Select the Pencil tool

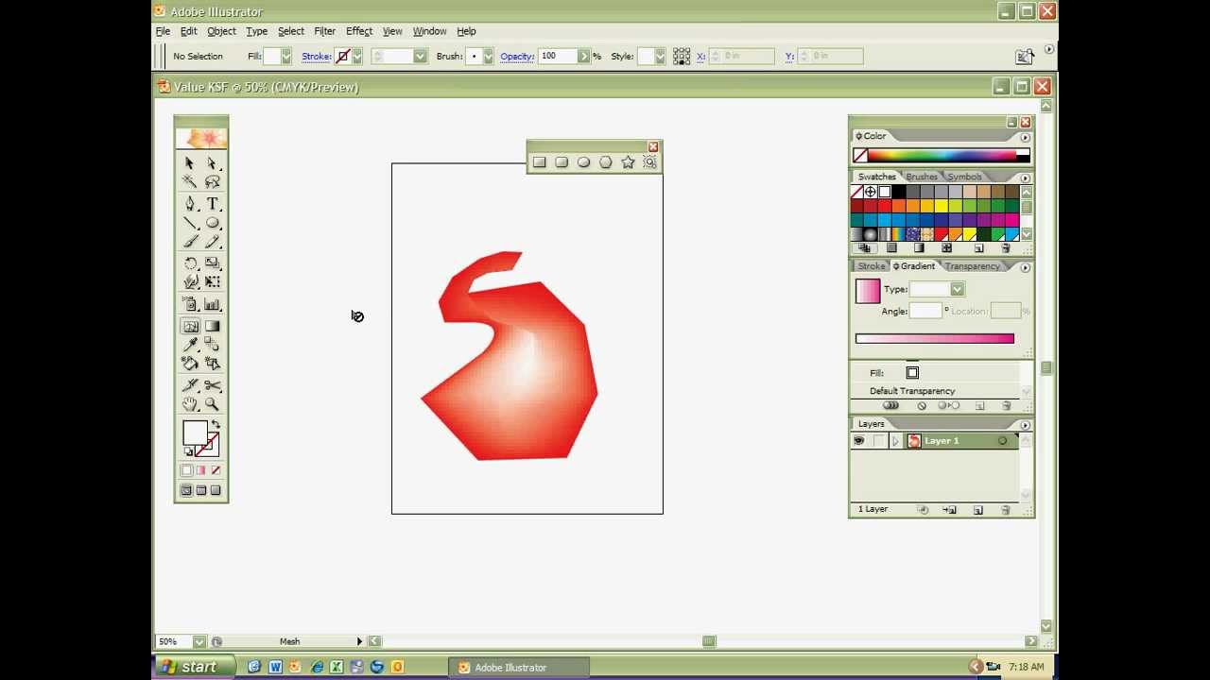(212, 242)
